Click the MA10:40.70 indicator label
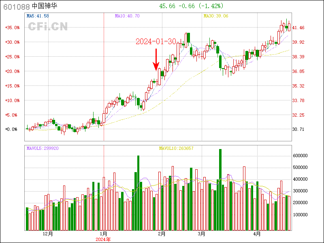The width and height of the screenshot is (324, 243). [x=127, y=16]
